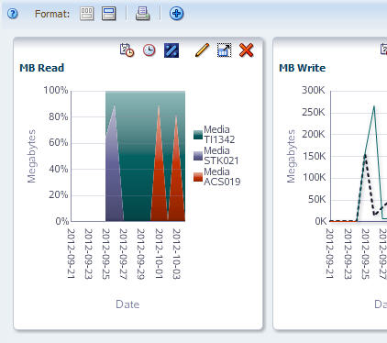Click the Media TI1342 legend label
Image resolution: width=387 pixels, height=343 pixels.
219,135
